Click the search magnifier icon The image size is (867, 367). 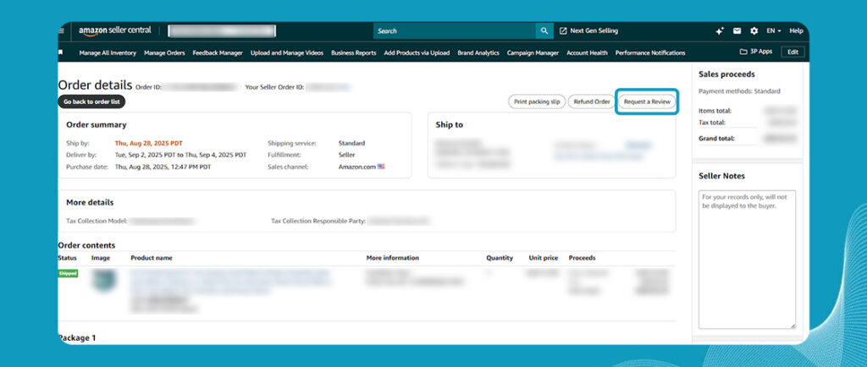click(544, 31)
